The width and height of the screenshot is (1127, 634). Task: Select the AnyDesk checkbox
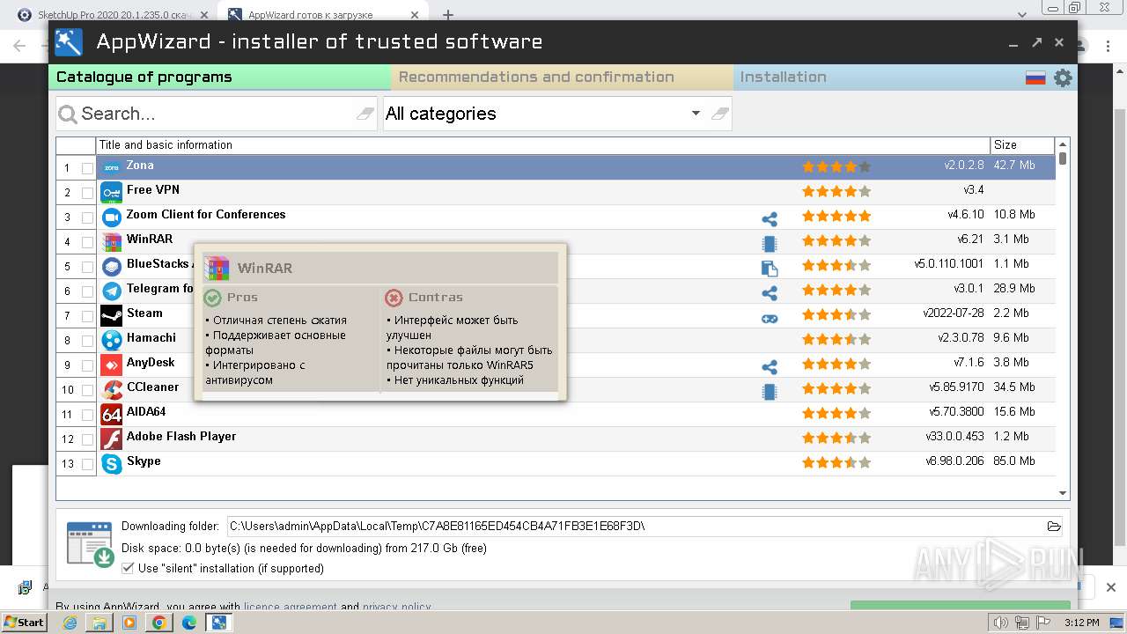(87, 365)
